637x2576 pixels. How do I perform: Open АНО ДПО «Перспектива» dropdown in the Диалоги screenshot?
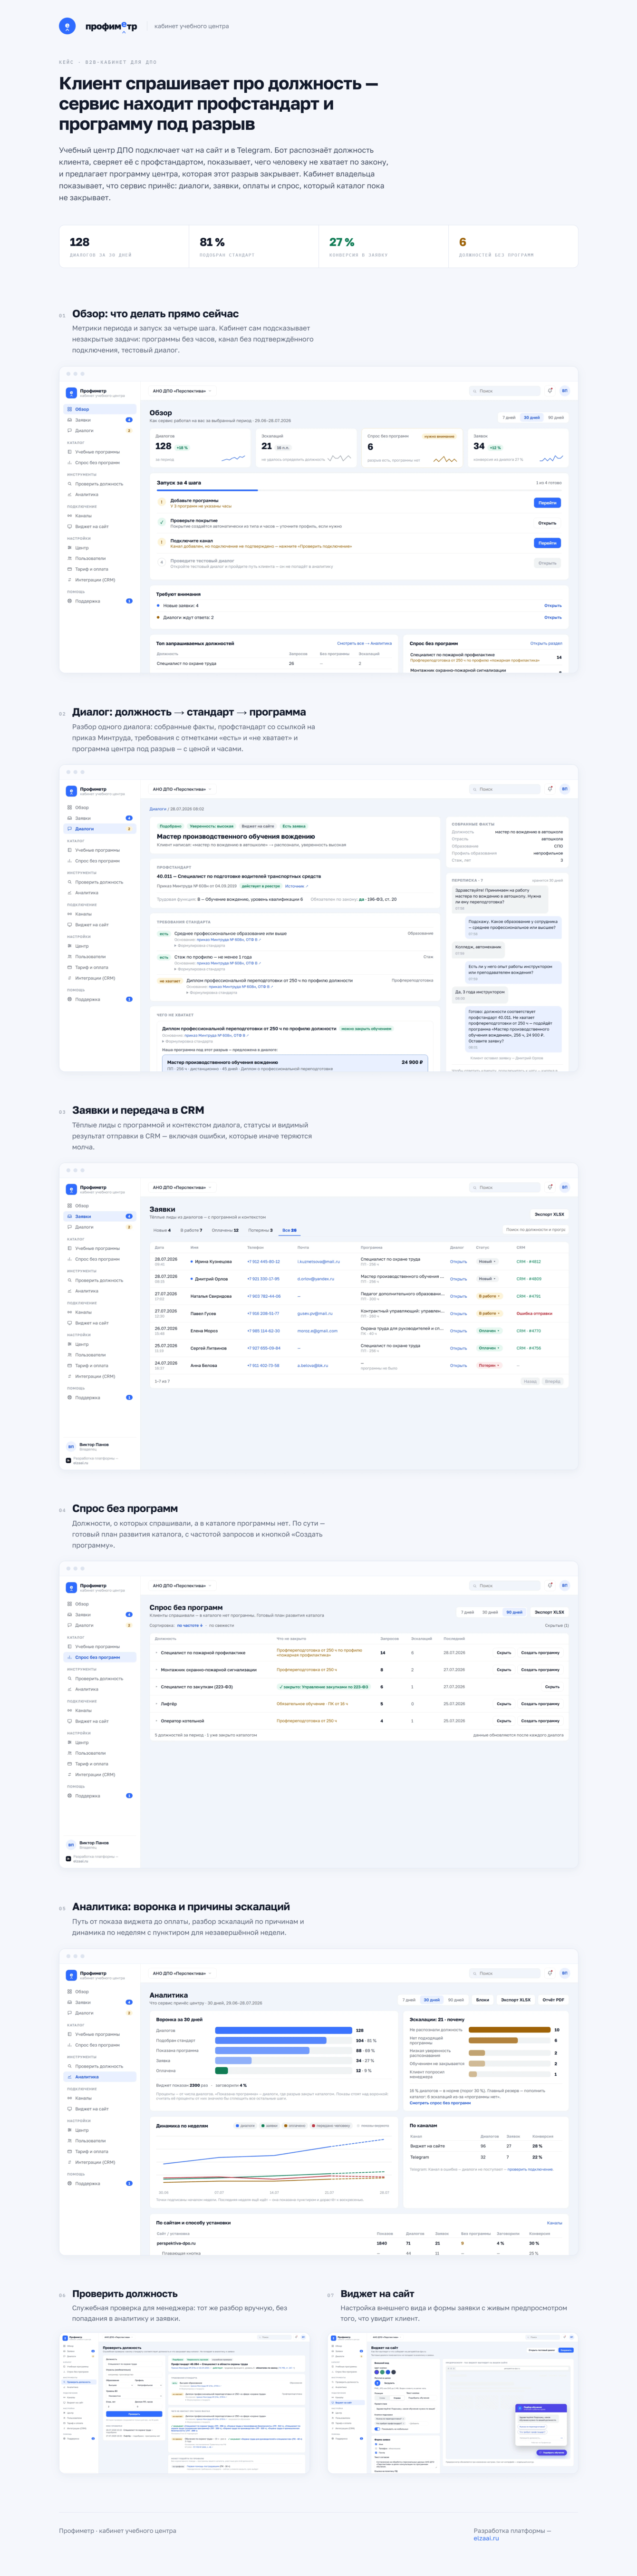[182, 789]
